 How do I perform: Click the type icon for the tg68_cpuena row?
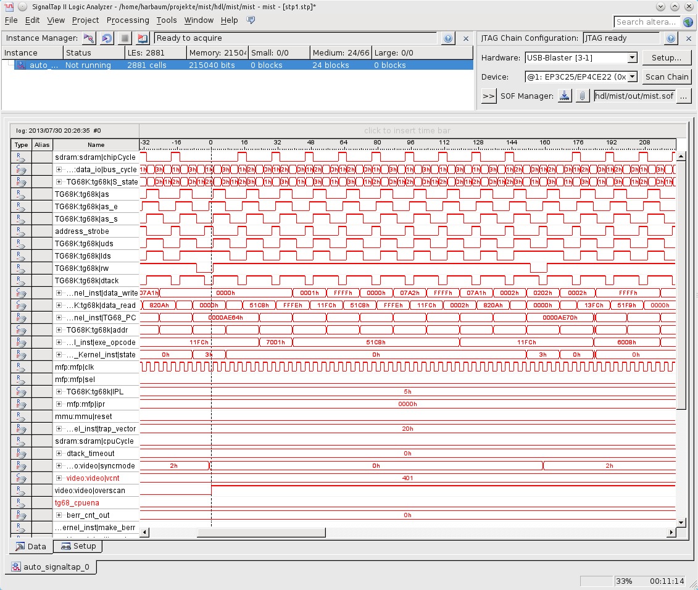21,503
